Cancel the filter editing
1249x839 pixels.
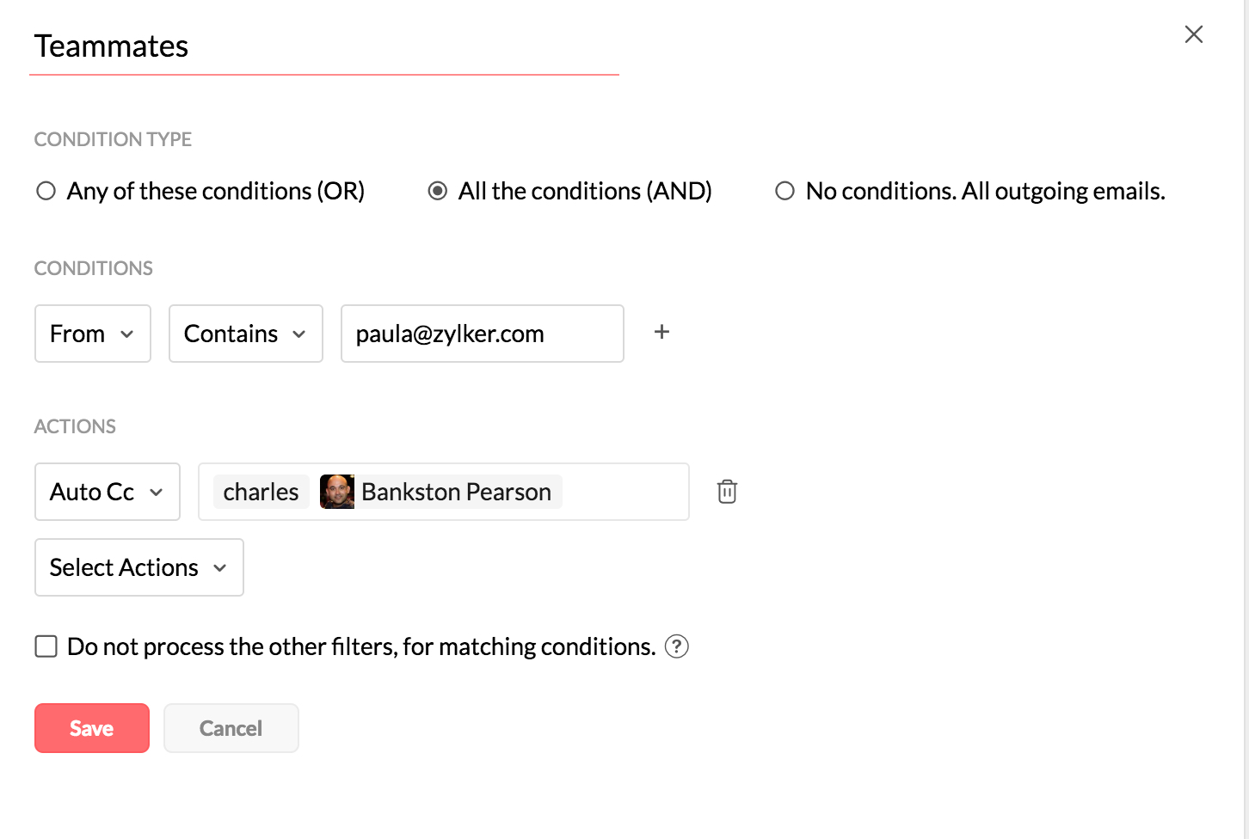click(231, 728)
